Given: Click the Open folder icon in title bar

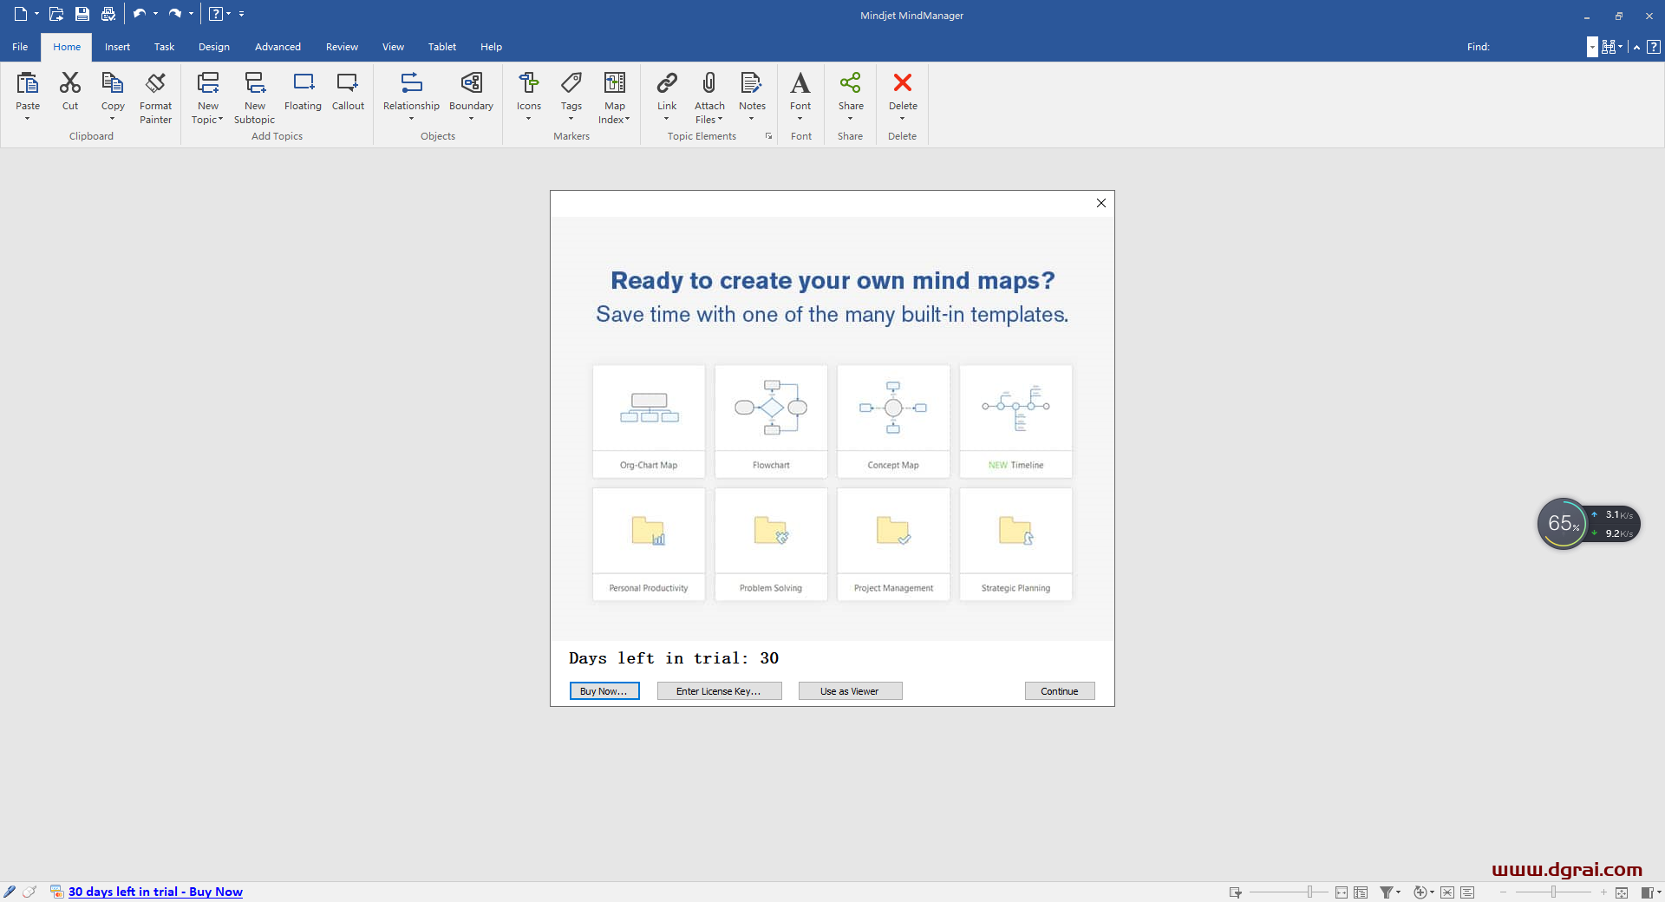Looking at the screenshot, I should [56, 14].
